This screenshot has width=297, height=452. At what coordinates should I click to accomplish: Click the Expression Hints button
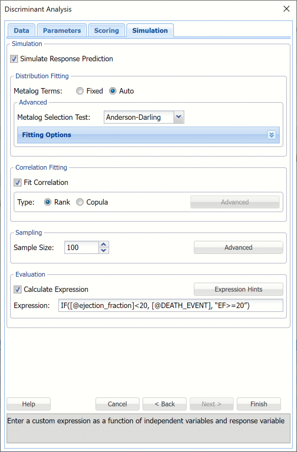click(x=238, y=289)
